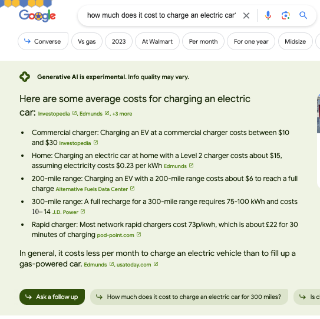Viewport: 320px width, 319px height.
Task: Expand the +3 more sources link
Action: [122, 114]
